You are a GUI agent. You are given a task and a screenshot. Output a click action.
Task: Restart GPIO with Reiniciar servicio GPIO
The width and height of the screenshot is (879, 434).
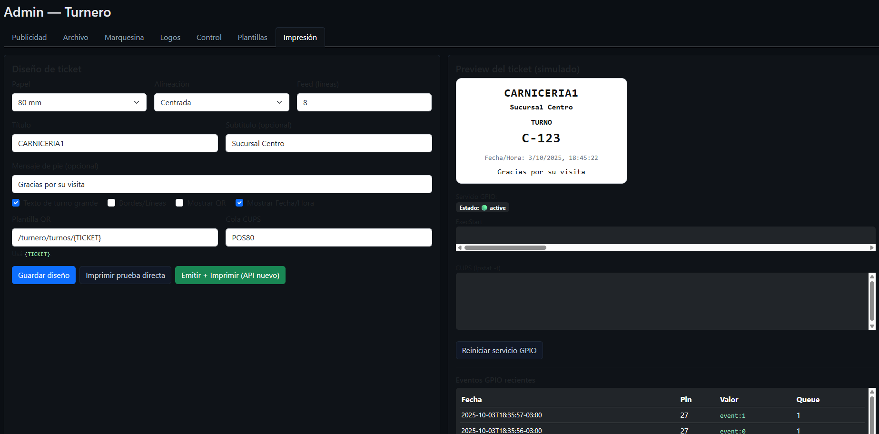click(x=499, y=350)
